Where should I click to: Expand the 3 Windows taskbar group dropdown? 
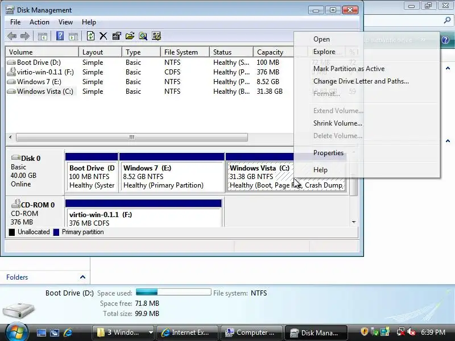[151, 332]
